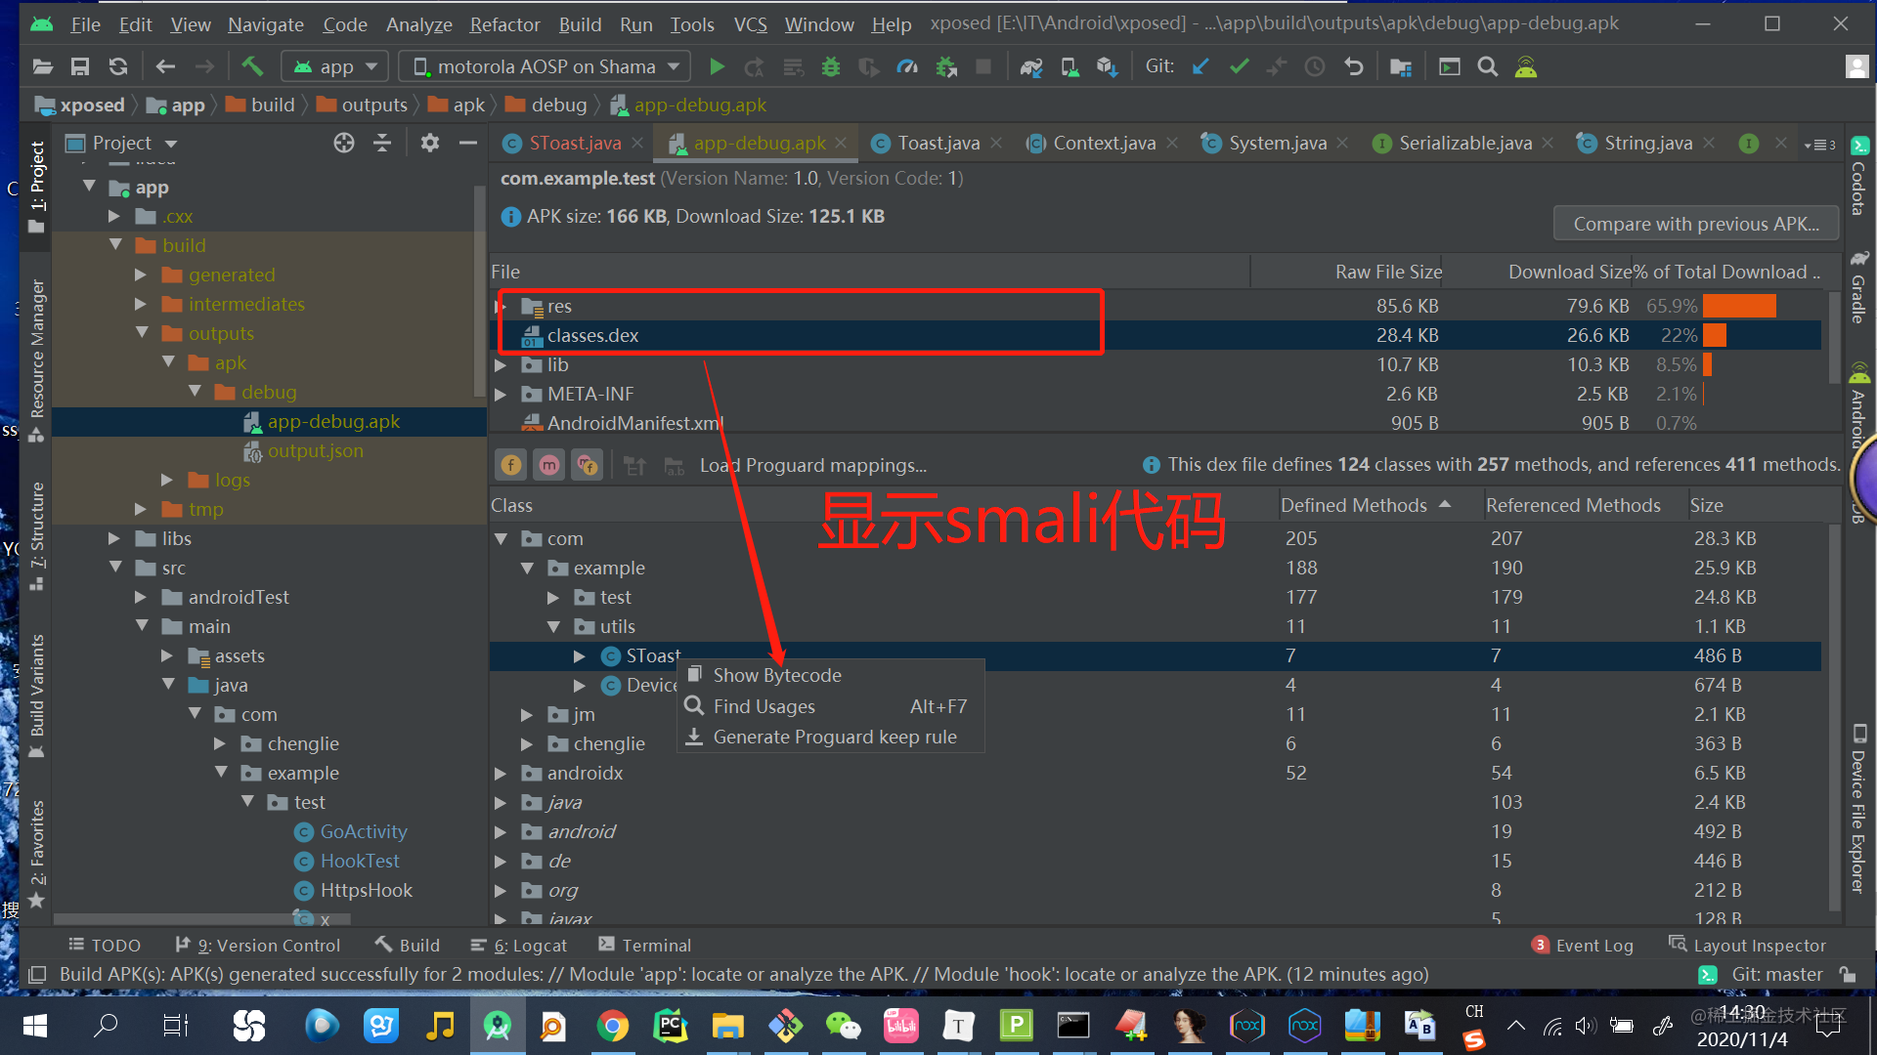
Task: Click Load Proguard mappings link
Action: (812, 465)
